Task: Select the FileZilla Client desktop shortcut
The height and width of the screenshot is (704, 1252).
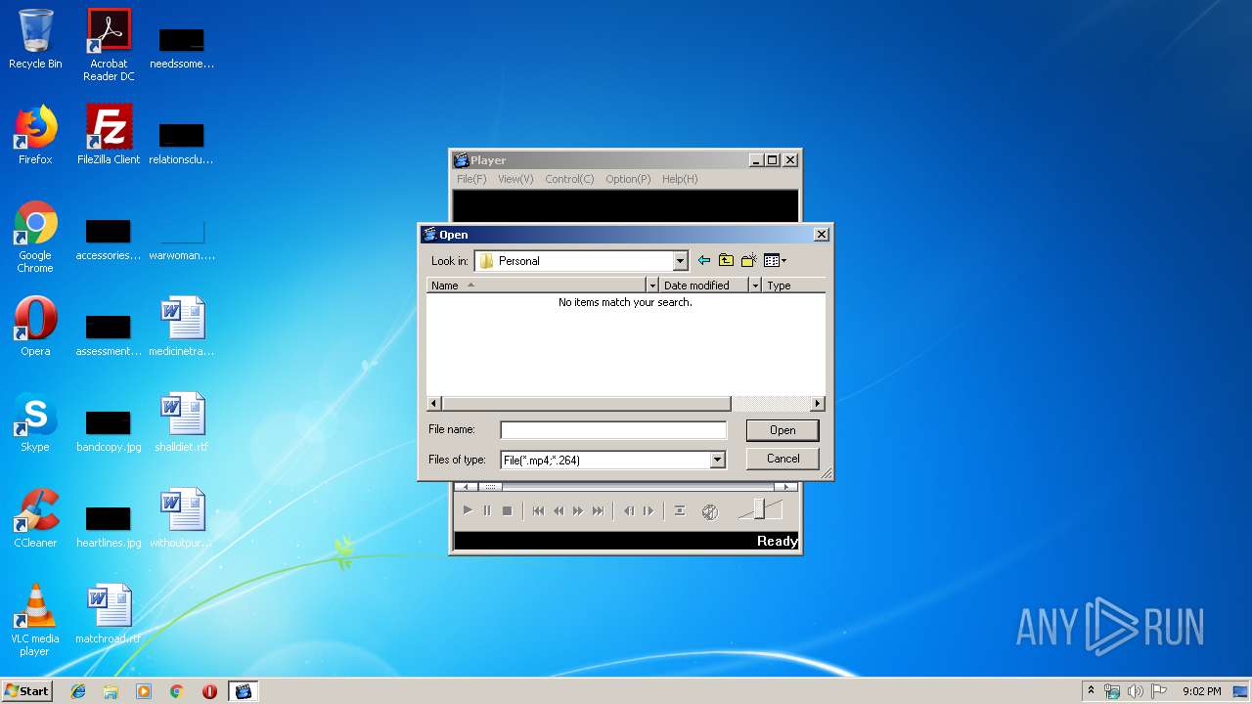Action: tap(109, 135)
